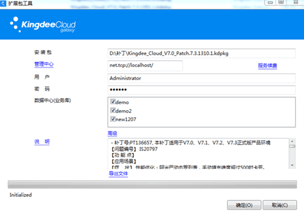Click the IS20797 issue number line
304x216 pixels.
pyautogui.click(x=134, y=149)
